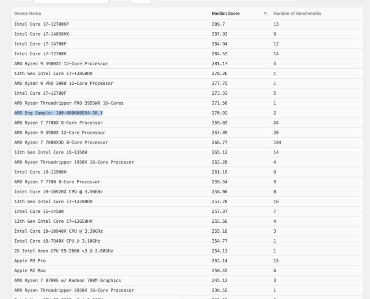Viewport: 370px width, 299px height.
Task: Select the 250.42 score cell
Action: pyautogui.click(x=219, y=271)
